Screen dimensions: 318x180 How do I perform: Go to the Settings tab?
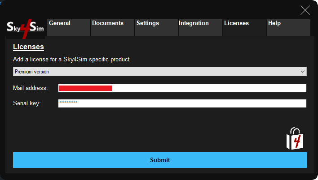click(x=157, y=27)
